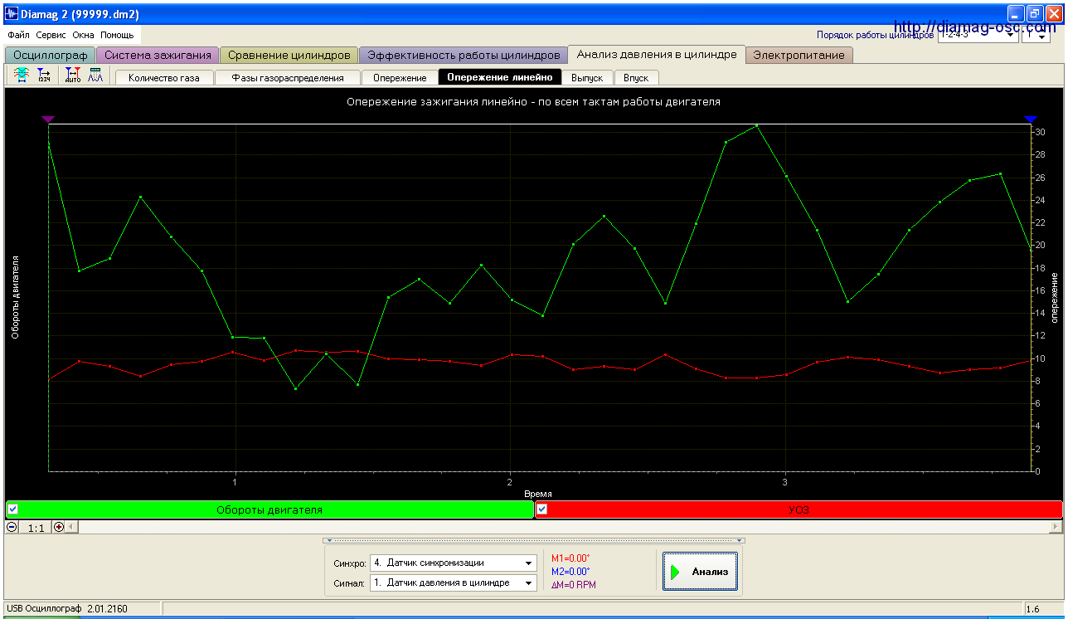
Task: Restore down the Diamag 2 window
Action: pyautogui.click(x=1035, y=13)
